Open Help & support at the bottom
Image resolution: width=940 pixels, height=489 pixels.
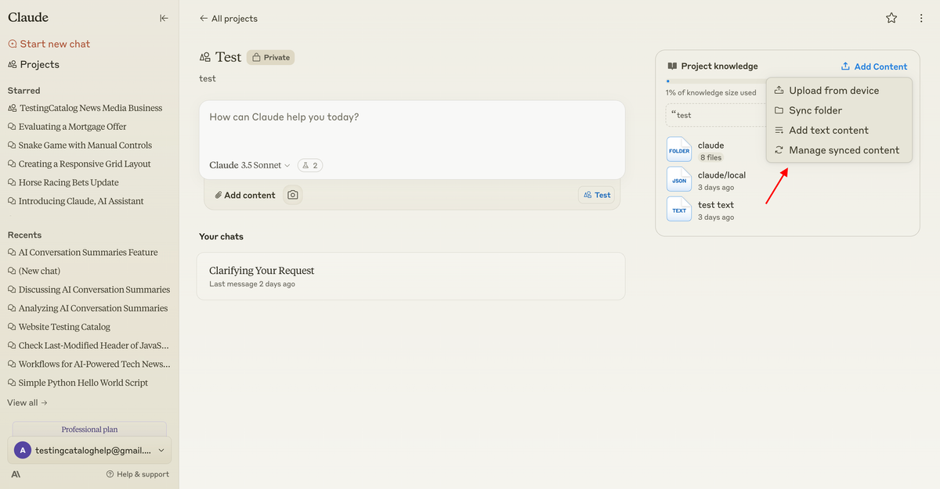pyautogui.click(x=138, y=473)
